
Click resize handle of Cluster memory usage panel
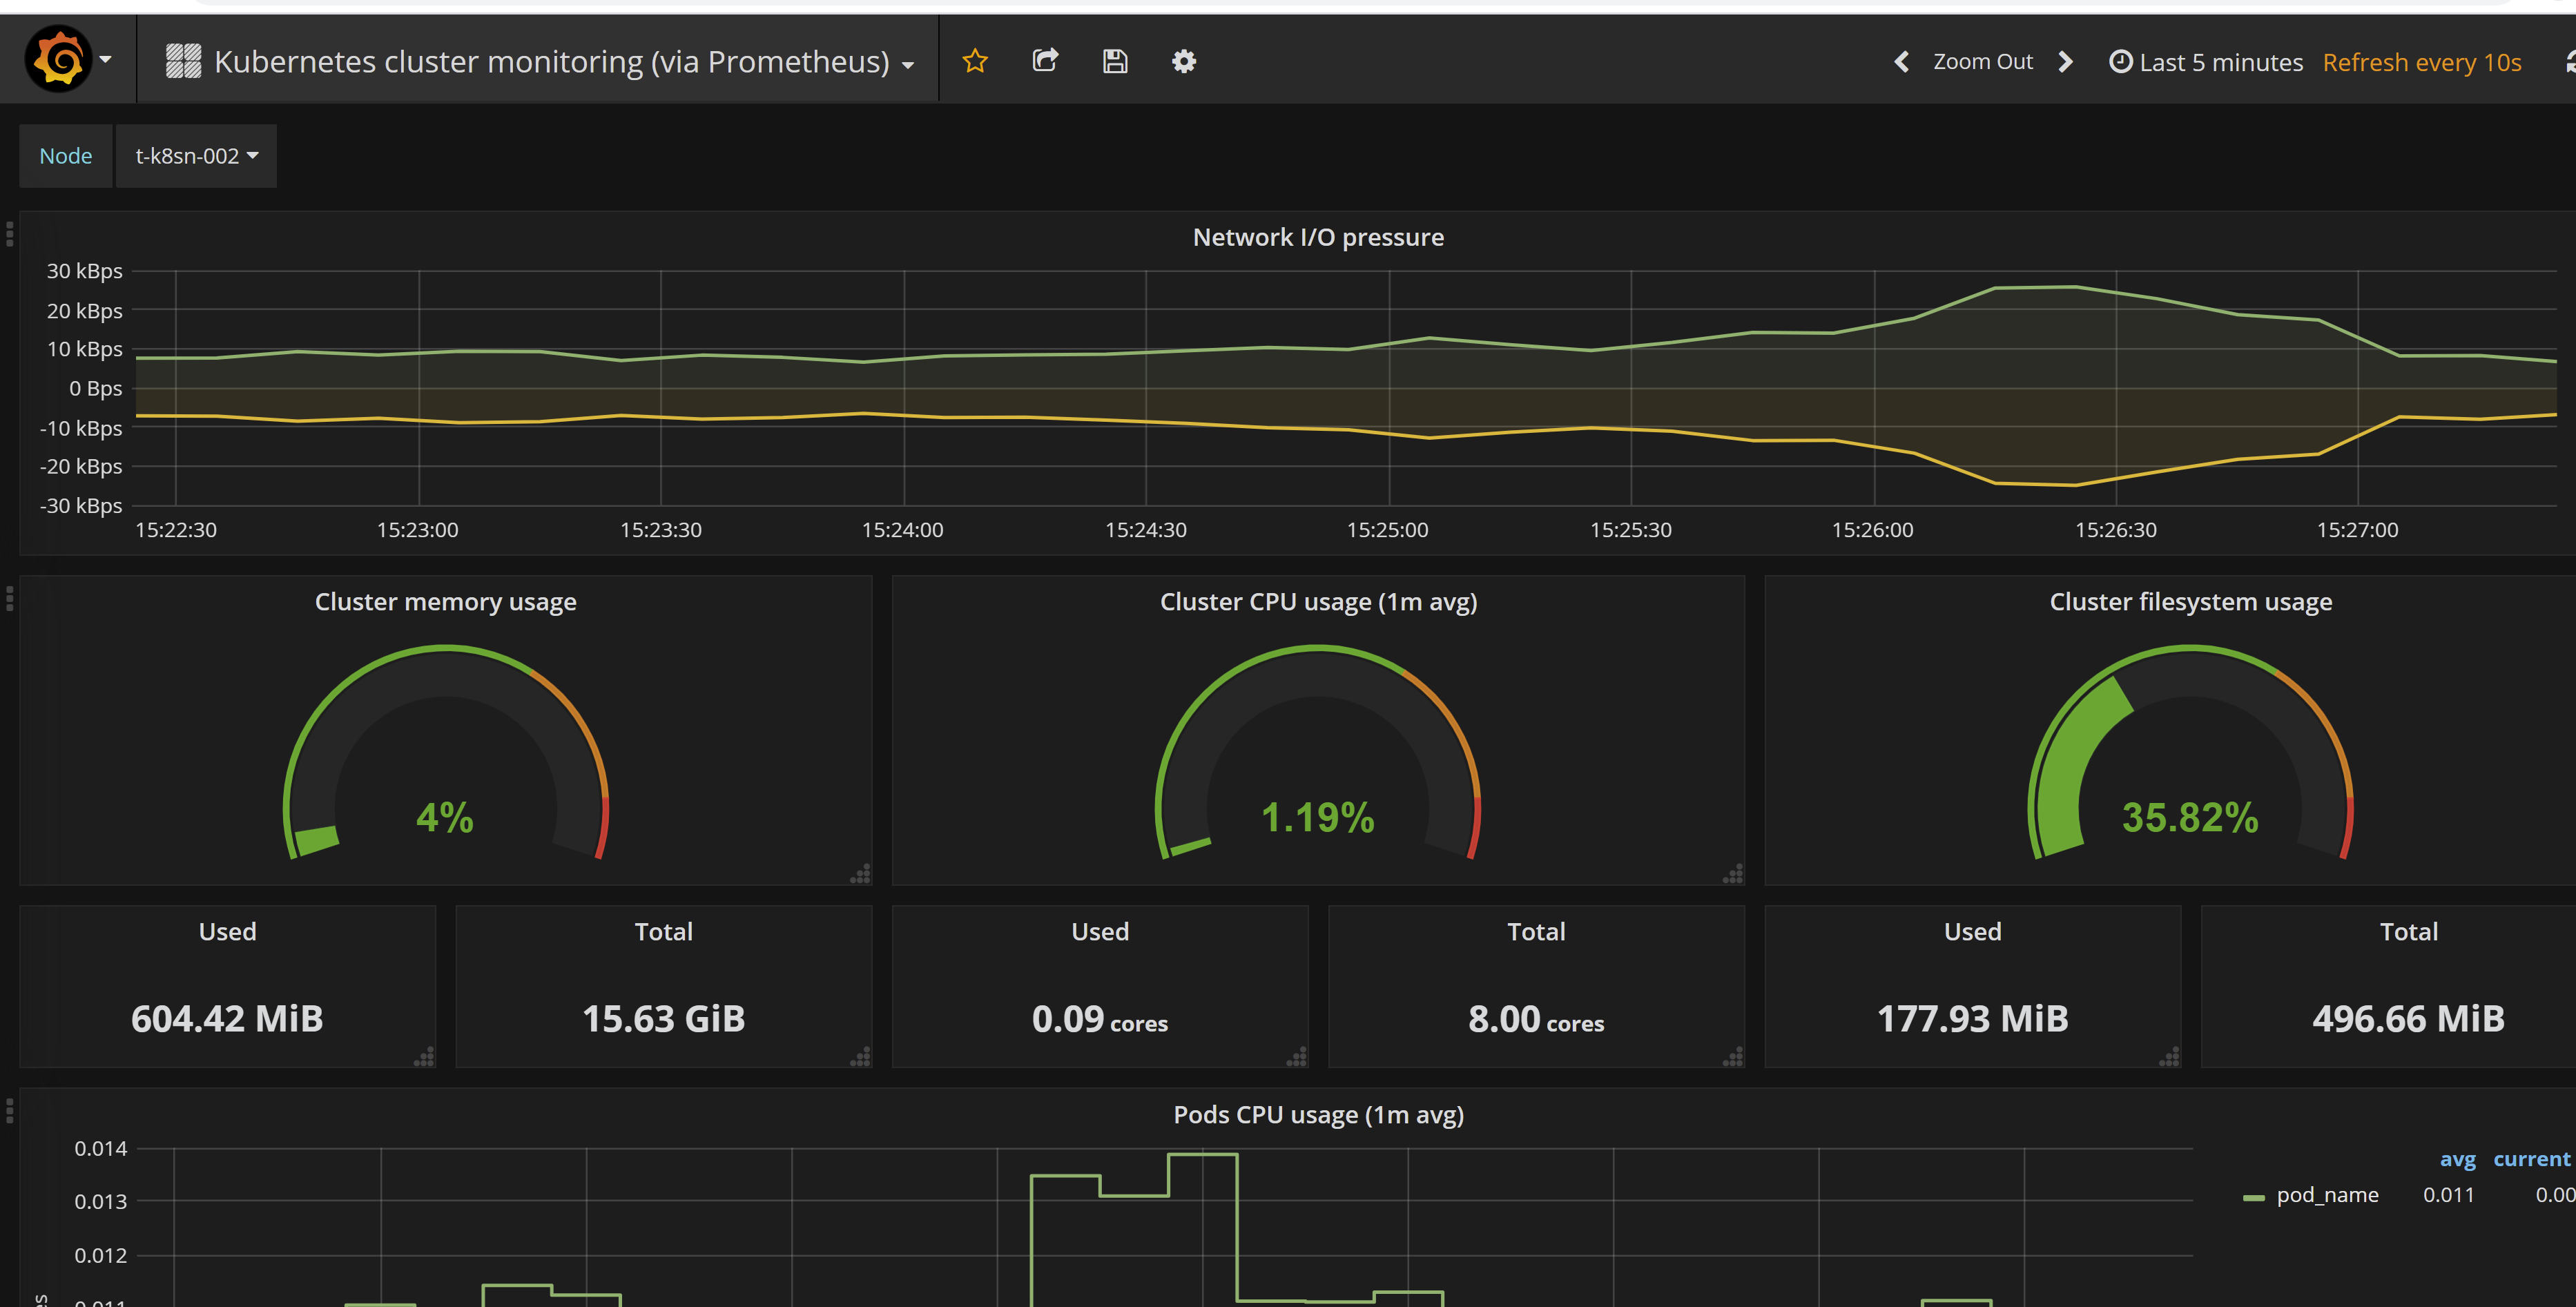click(x=861, y=873)
